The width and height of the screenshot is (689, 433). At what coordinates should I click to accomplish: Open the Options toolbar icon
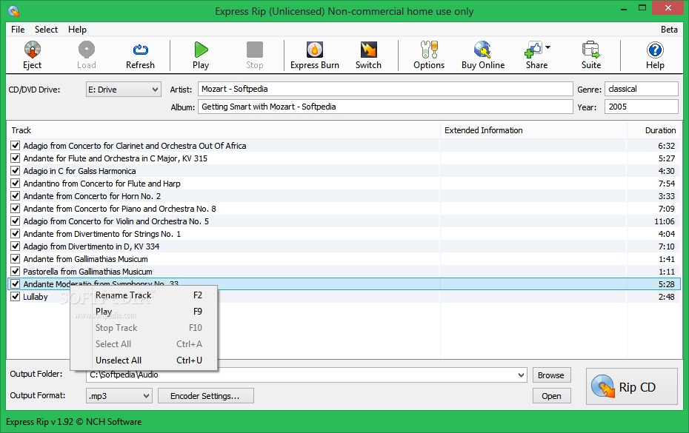tap(429, 50)
